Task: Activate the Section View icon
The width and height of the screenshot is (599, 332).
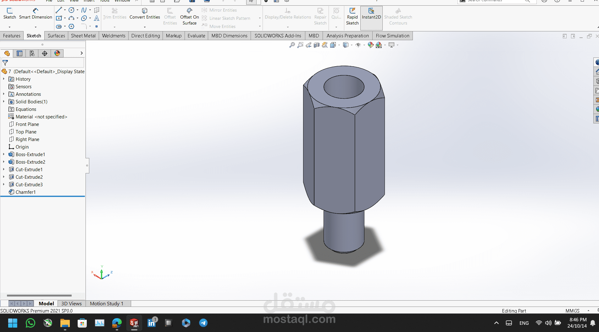Action: [x=317, y=45]
